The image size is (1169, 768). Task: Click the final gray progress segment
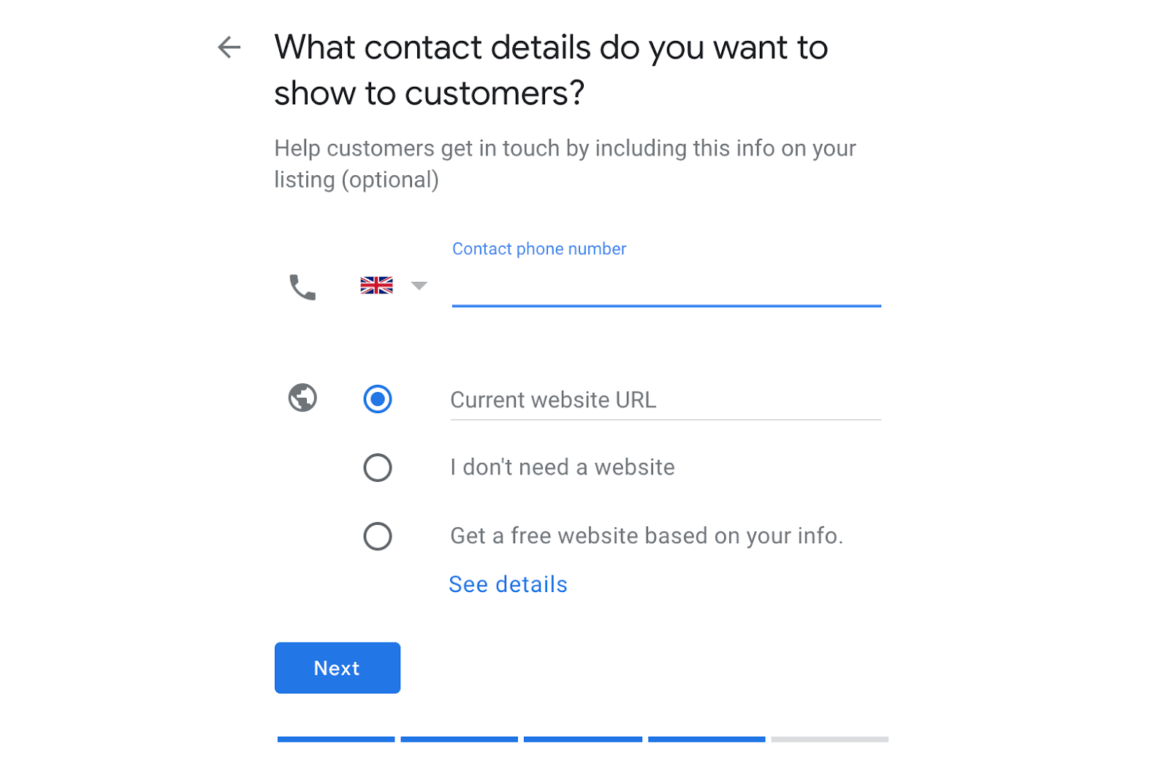tap(829, 740)
